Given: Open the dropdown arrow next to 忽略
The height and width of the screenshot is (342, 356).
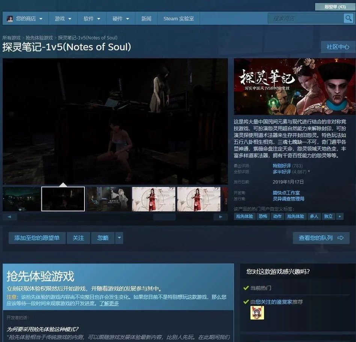Looking at the screenshot, I should click(119, 238).
